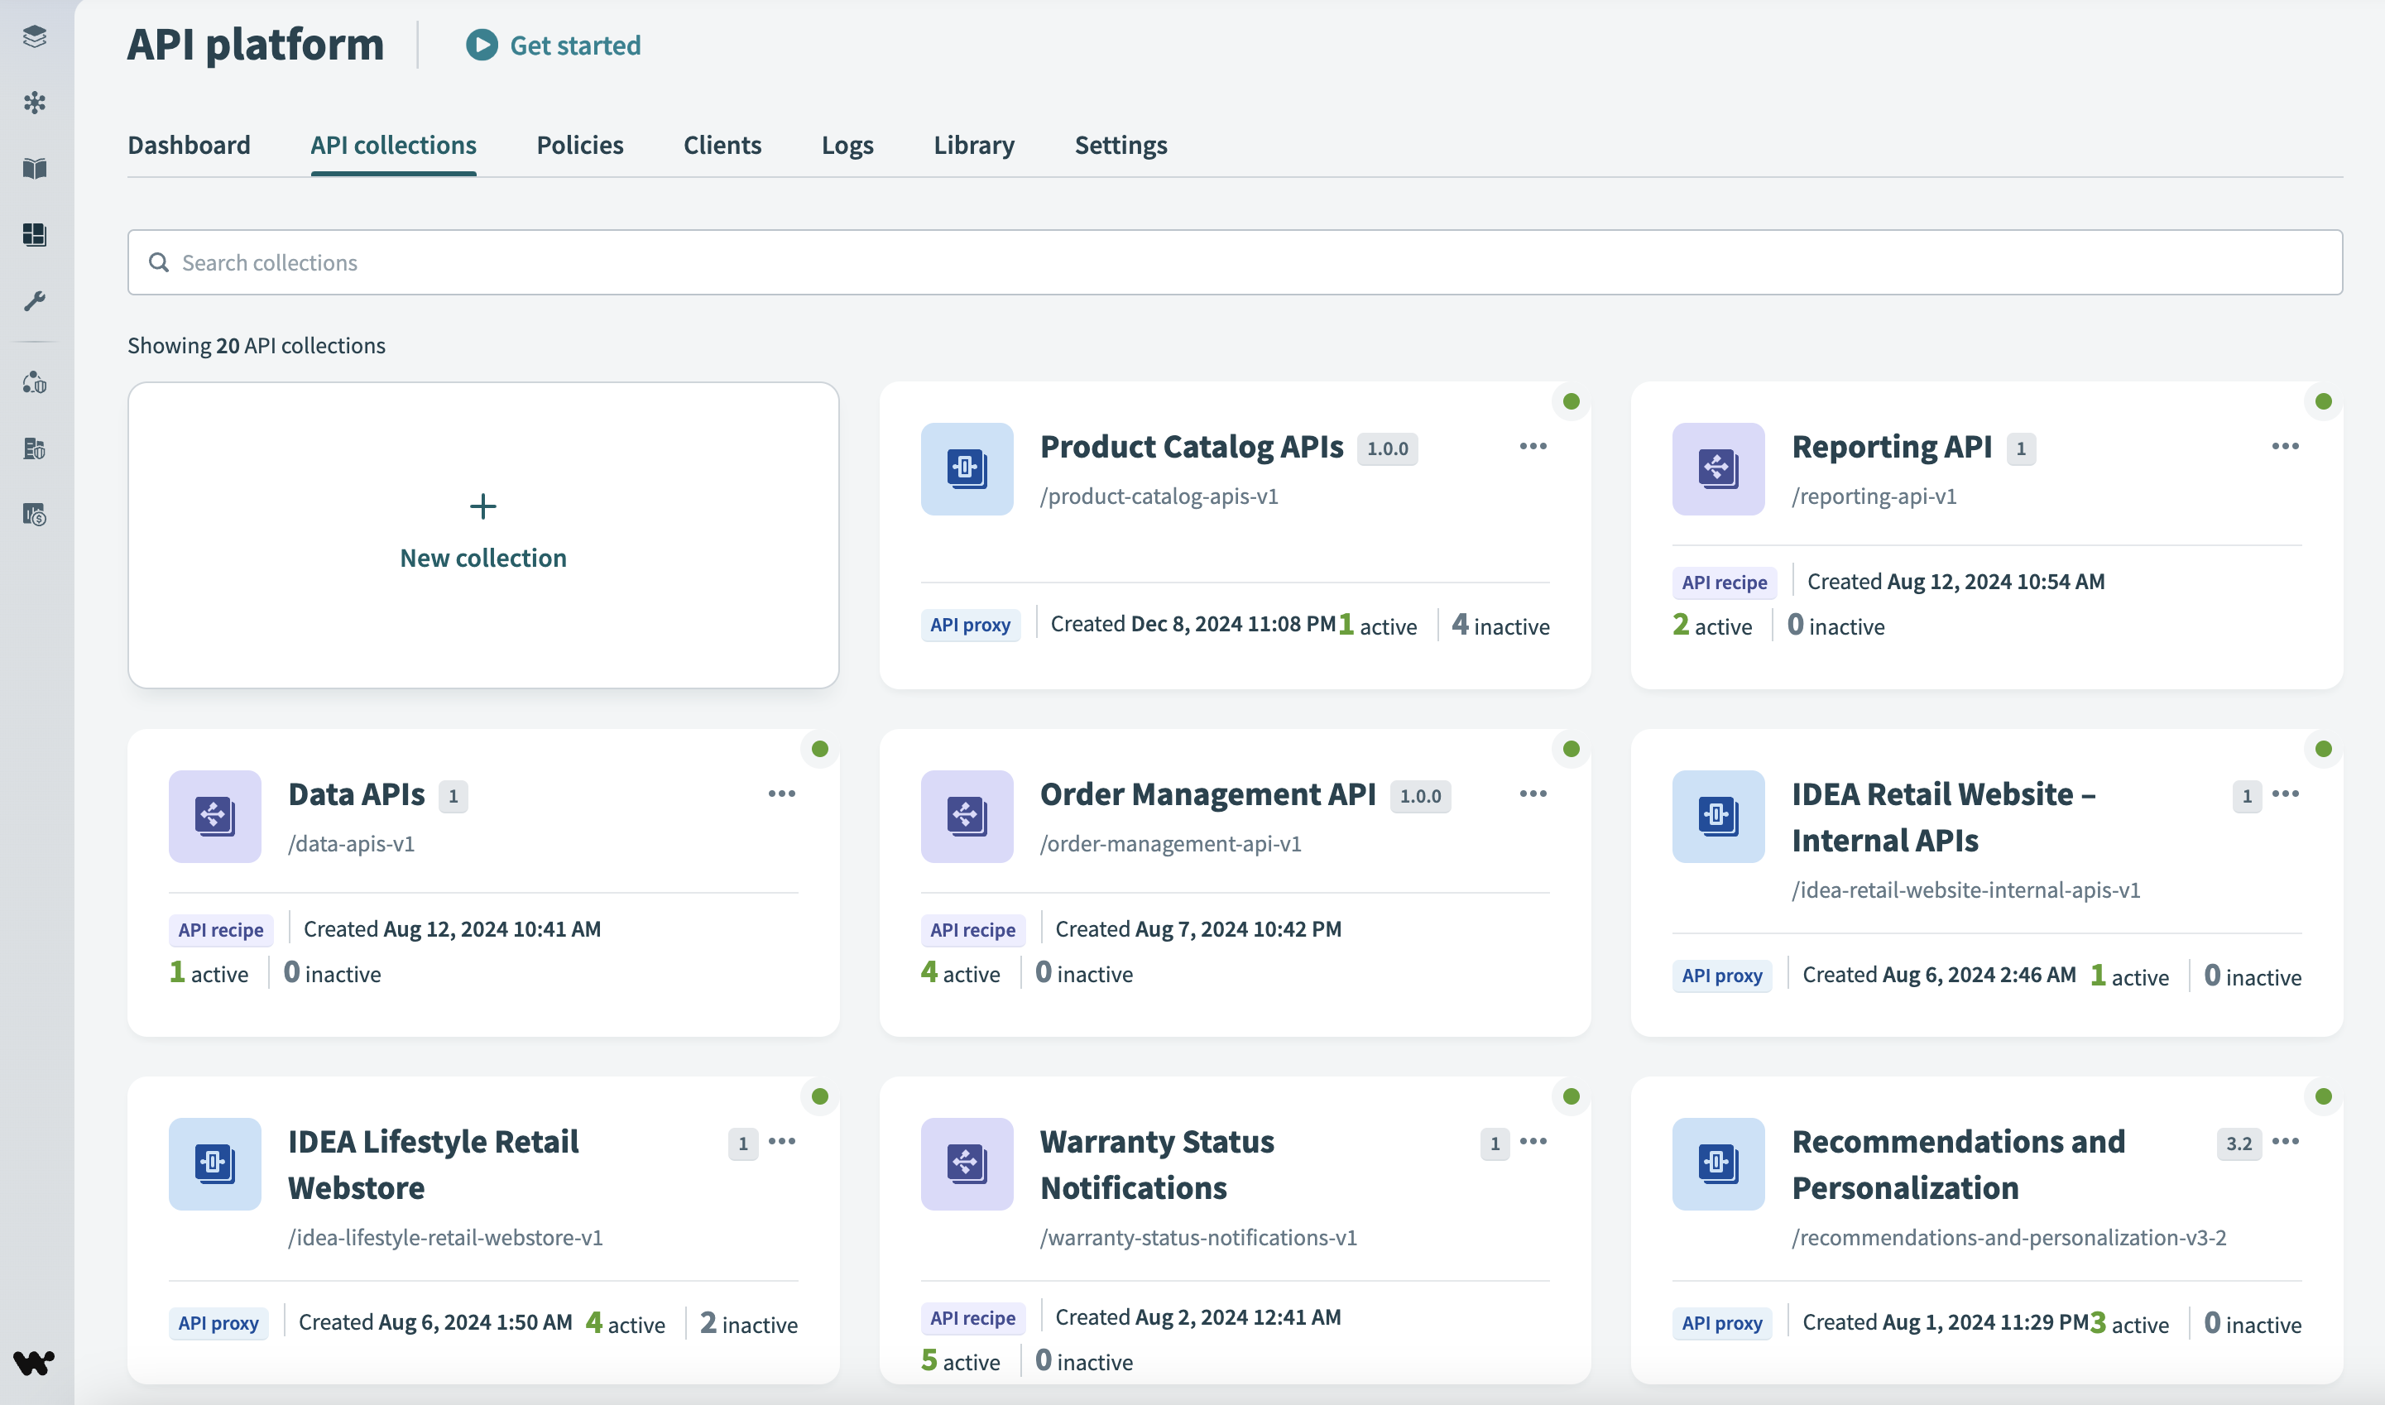Open the billing/monetization icon in the sidebar
The image size is (2385, 1405).
[35, 514]
